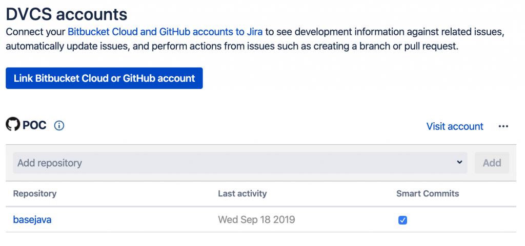This screenshot has height=246, width=525.
Task: Click the GitHub octocat logo beside POC
Action: coord(13,125)
